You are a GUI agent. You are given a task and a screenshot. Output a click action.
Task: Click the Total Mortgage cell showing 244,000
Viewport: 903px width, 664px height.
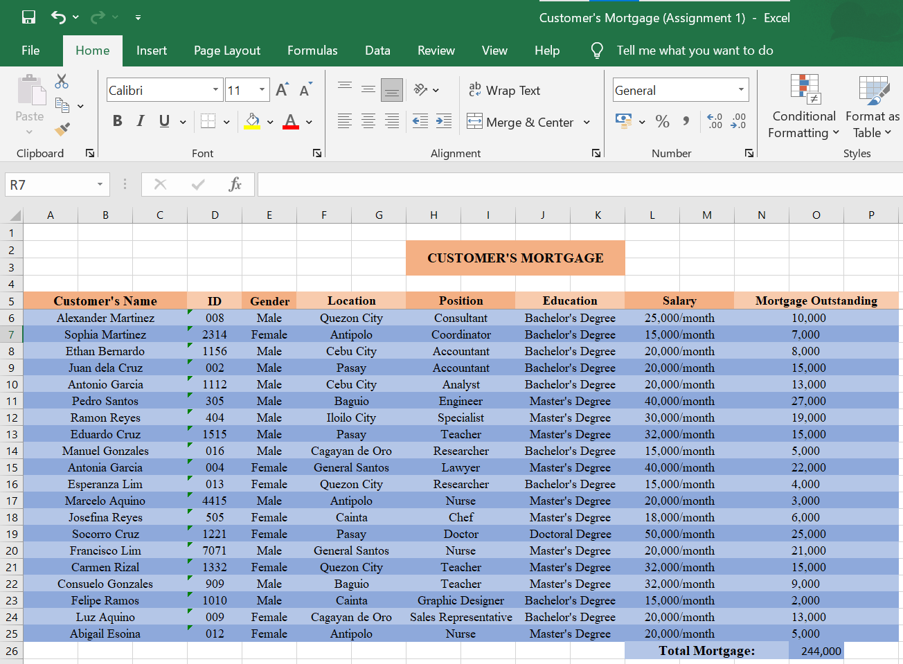coord(816,651)
